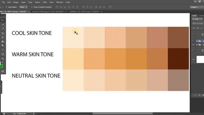The height and width of the screenshot is (115, 204).
Task: Open the Kind filter dropdown in Layers
Action: pyautogui.click(x=197, y=19)
